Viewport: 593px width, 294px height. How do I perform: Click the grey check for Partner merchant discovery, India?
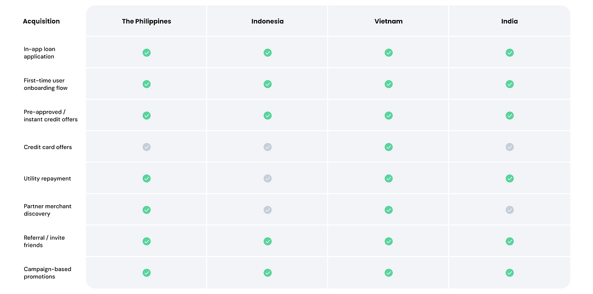click(509, 209)
